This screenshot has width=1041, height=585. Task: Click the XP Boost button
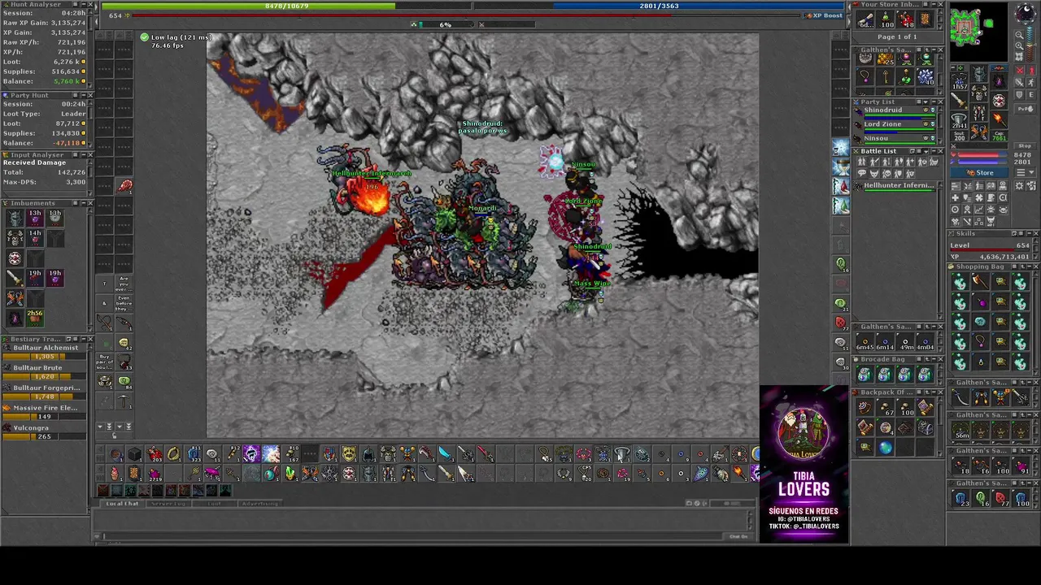click(x=825, y=15)
